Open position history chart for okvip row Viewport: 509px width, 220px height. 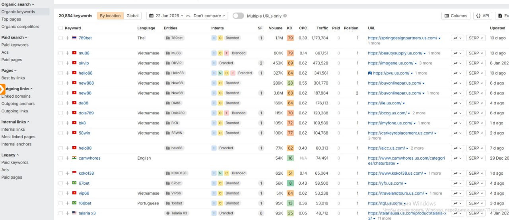(x=457, y=63)
